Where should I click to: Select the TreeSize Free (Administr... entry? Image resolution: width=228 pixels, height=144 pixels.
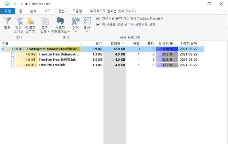pos(59,55)
